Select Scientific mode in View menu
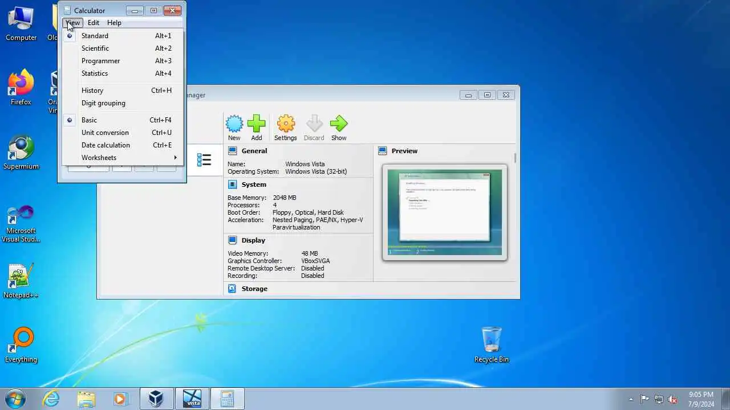Screen dimensions: 730x410 point(123,48)
